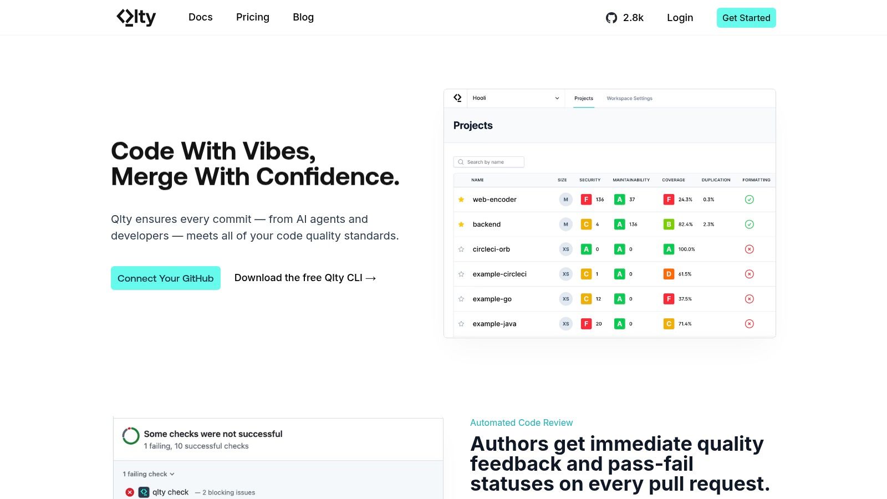Click the Qlty logo in the header
Image resolution: width=887 pixels, height=499 pixels.
click(x=136, y=17)
